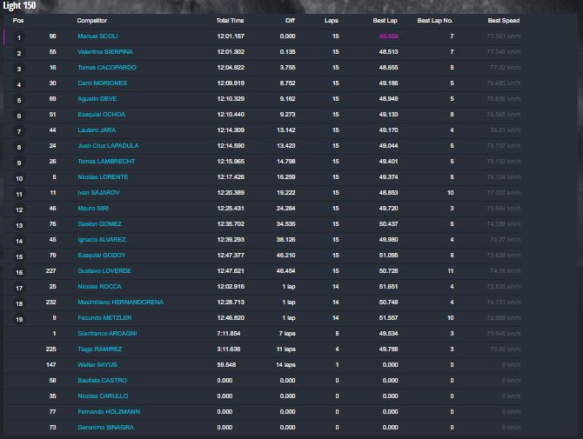
Task: Click Geronimo SINAGRA's name
Action: click(x=104, y=428)
